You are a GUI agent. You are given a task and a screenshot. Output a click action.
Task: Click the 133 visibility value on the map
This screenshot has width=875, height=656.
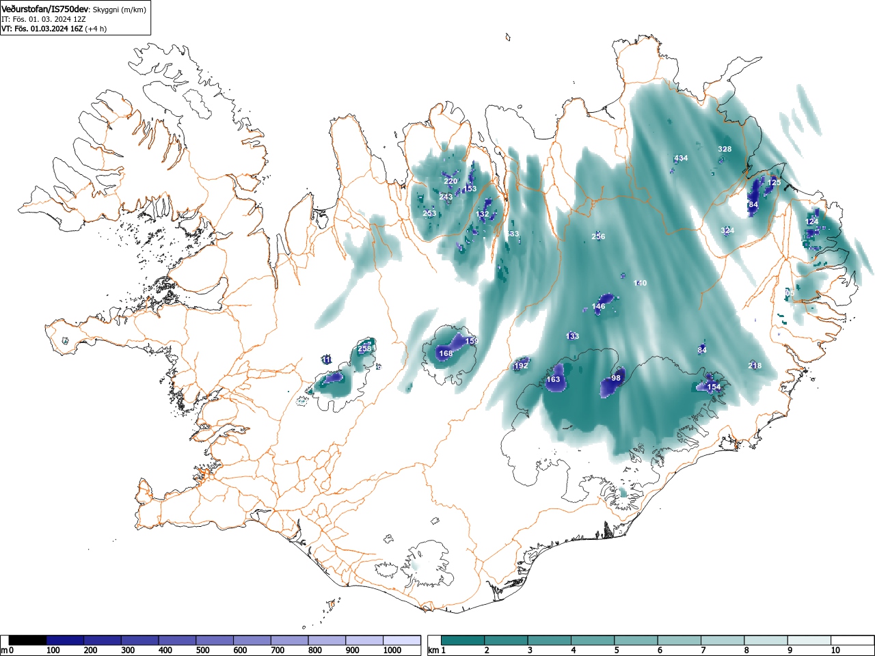pos(573,336)
